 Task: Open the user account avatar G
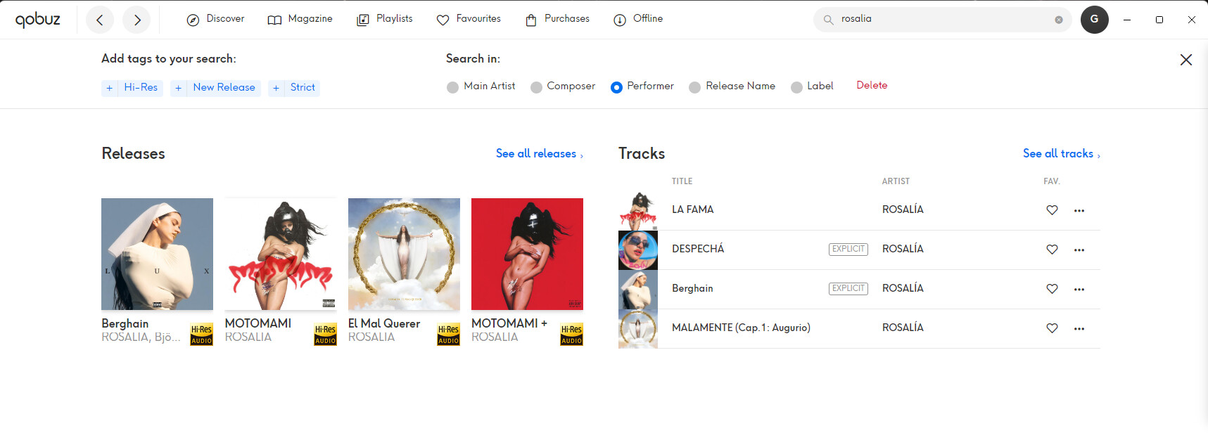(1094, 20)
